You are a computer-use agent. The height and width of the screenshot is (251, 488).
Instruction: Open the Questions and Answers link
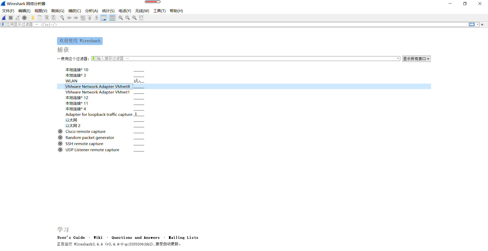(136, 238)
